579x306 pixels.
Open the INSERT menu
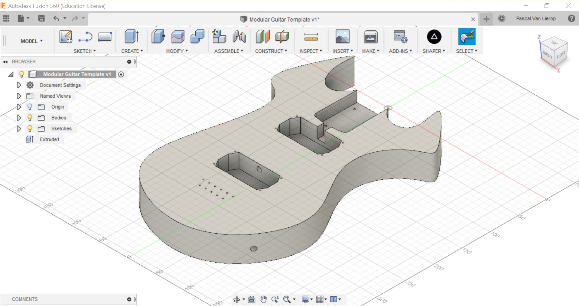343,51
